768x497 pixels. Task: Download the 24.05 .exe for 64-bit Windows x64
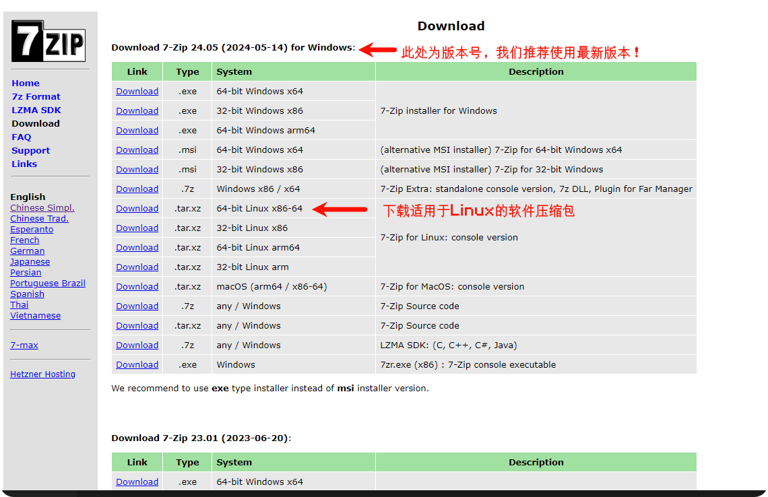click(x=137, y=91)
